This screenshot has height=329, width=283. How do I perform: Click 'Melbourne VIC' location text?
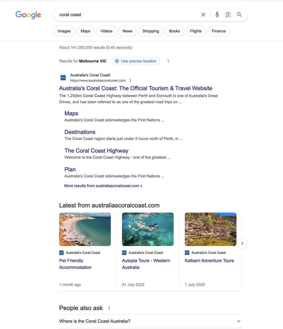point(93,61)
